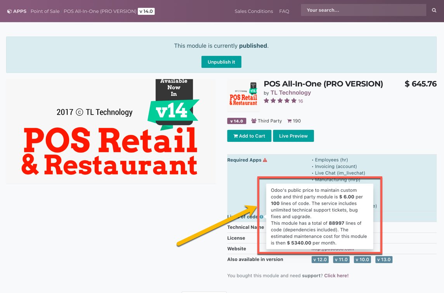Switch to version v 11.0
444x293 pixels.
341,260
